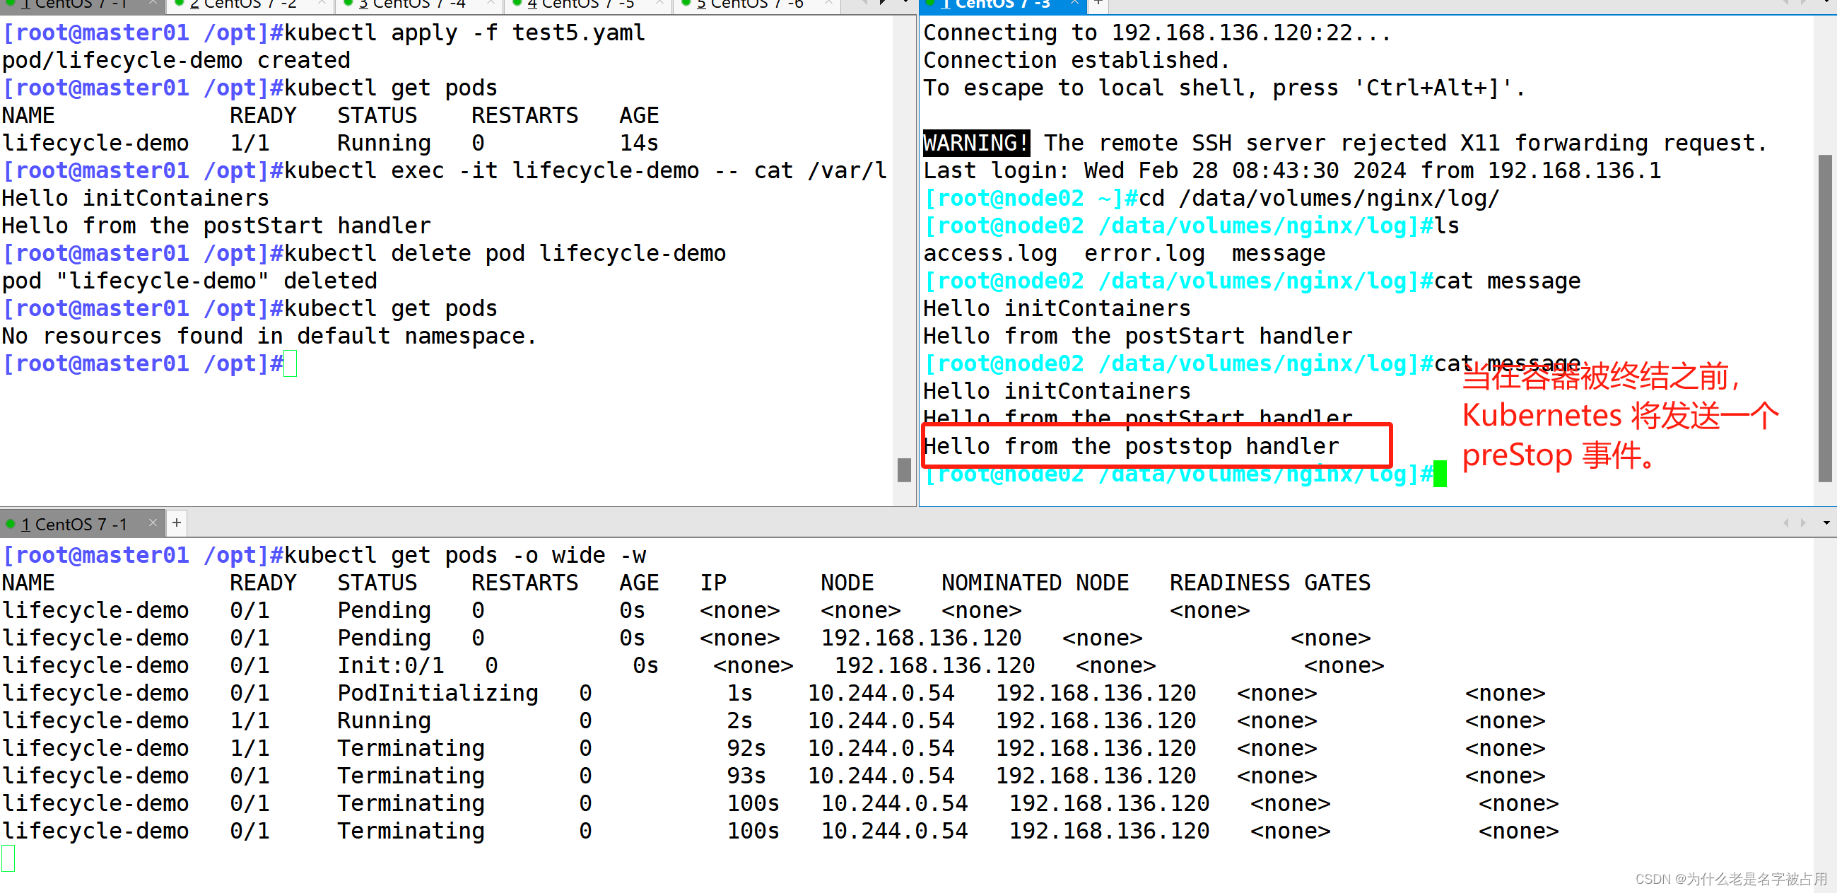Add a new tab next to CentOS 7 -3

pyautogui.click(x=1099, y=4)
